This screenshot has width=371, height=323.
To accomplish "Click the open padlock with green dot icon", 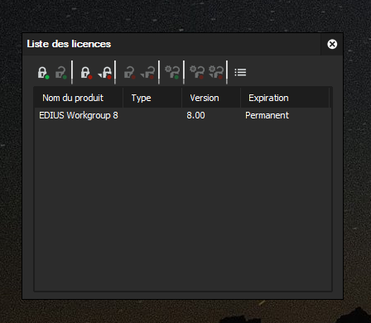I will point(61,73).
